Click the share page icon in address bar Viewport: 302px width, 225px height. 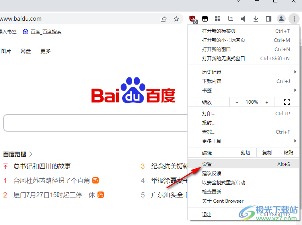(x=163, y=19)
